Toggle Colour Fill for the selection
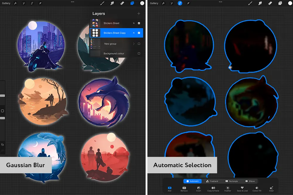 257,189
